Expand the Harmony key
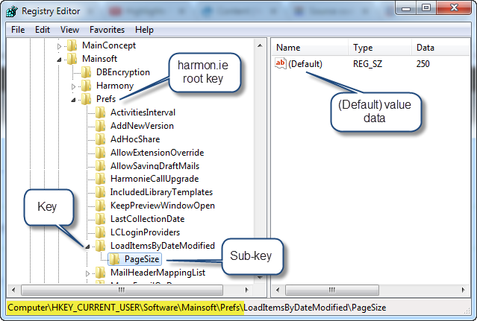The height and width of the screenshot is (321, 477). point(73,86)
